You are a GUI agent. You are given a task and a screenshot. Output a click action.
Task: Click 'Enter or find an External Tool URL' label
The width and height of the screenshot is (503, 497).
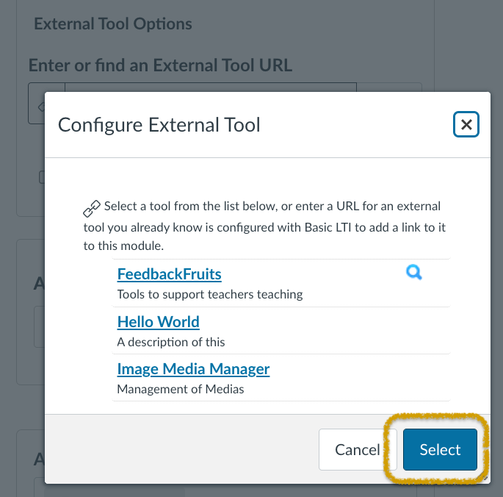tap(160, 65)
